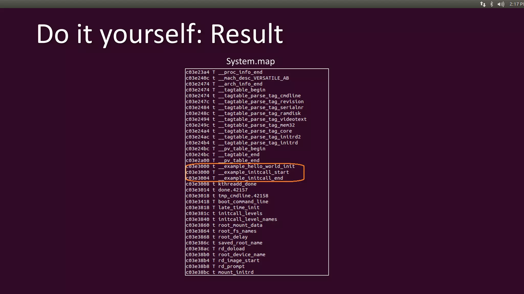Image resolution: width=524 pixels, height=294 pixels.
Task: Select the __tagtable_parse_tag_revision line
Action: click(245, 102)
